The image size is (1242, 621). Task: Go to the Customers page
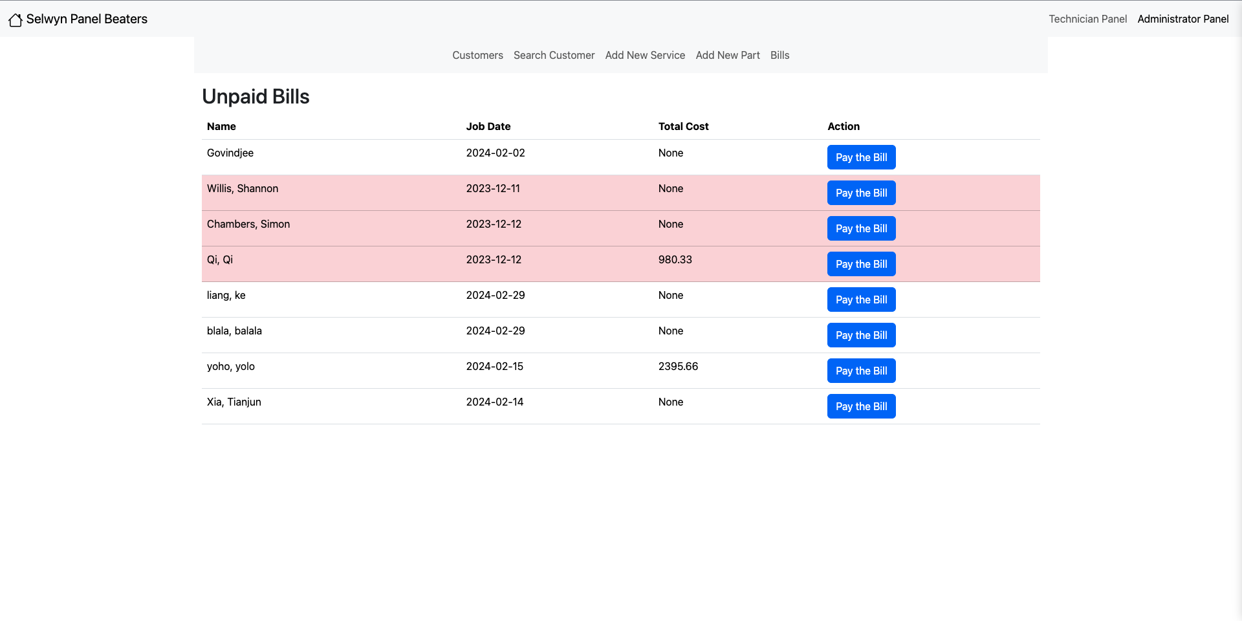point(477,56)
